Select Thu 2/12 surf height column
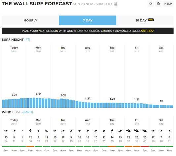 (x=112, y=76)
